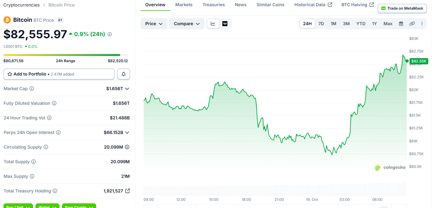Go to Cryptocurrencies breadcrumb link

(x=21, y=5)
